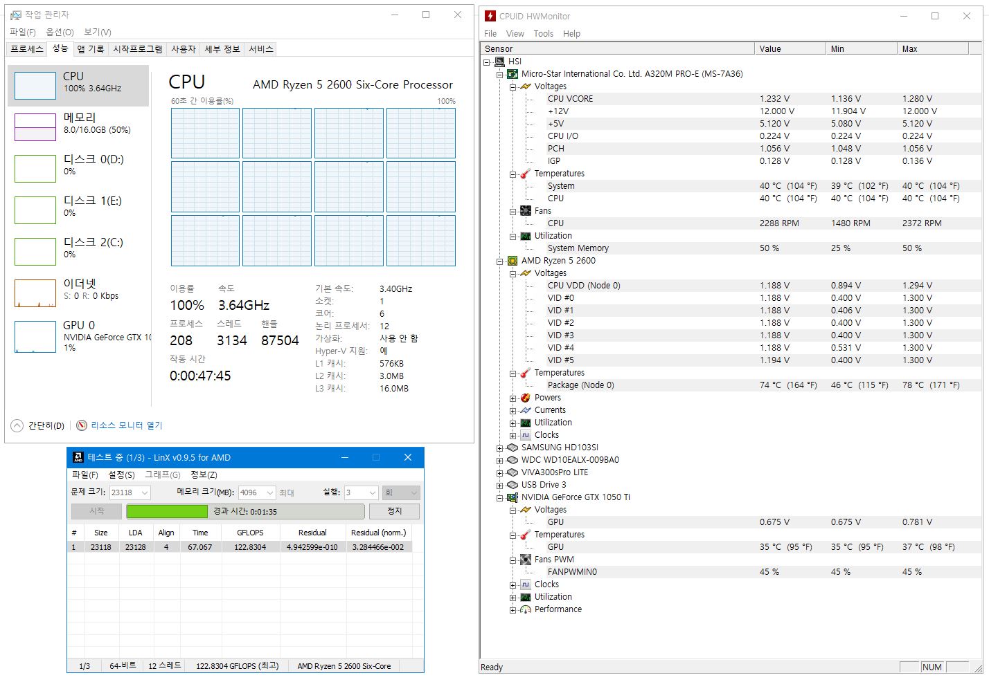989x682 pixels.
Task: Click the USB Drive 3 icon
Action: click(x=513, y=485)
